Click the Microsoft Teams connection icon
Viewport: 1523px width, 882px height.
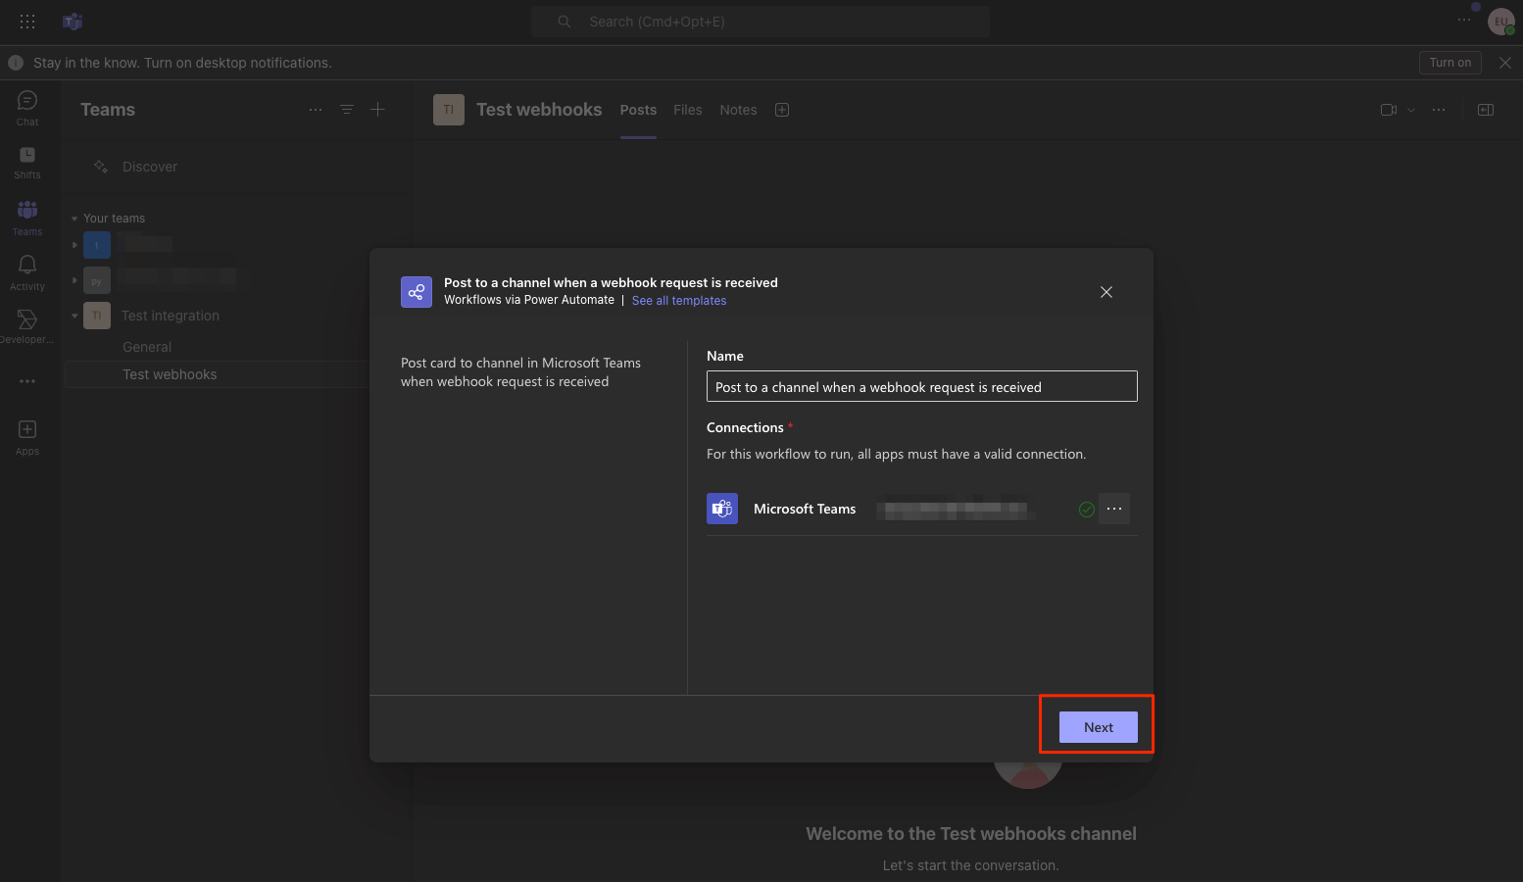point(722,509)
